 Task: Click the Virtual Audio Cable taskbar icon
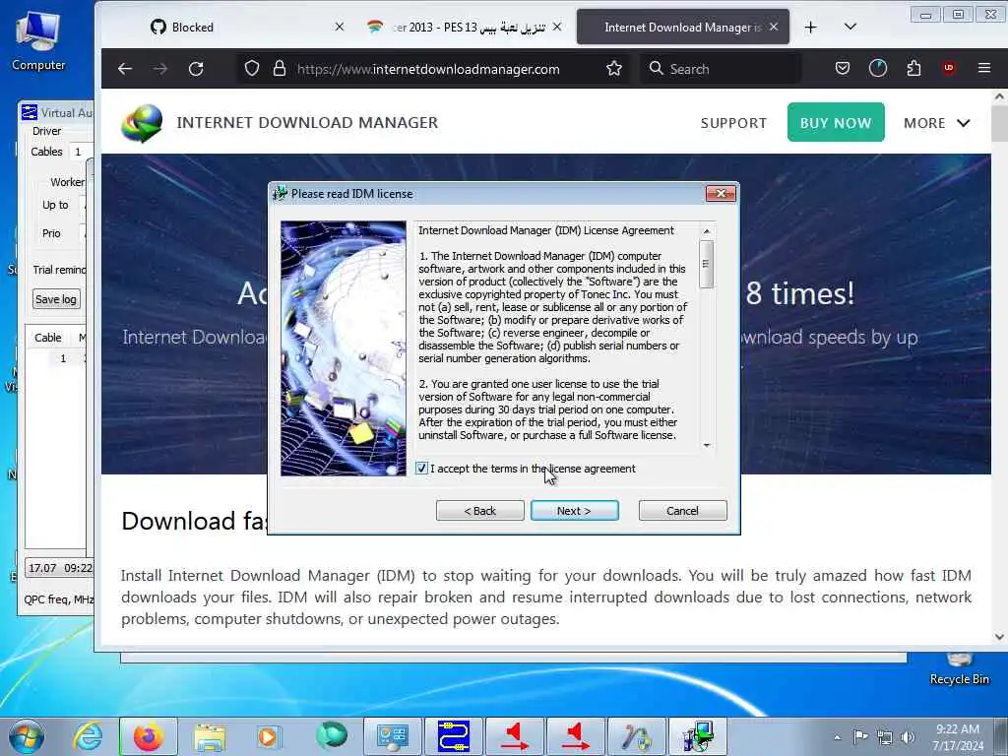[453, 736]
